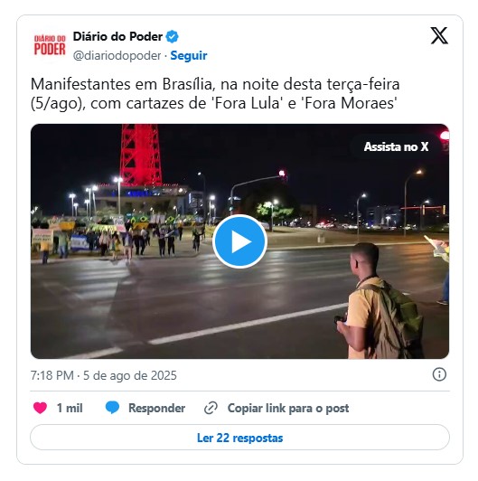Follow the account via Seguir

point(189,55)
